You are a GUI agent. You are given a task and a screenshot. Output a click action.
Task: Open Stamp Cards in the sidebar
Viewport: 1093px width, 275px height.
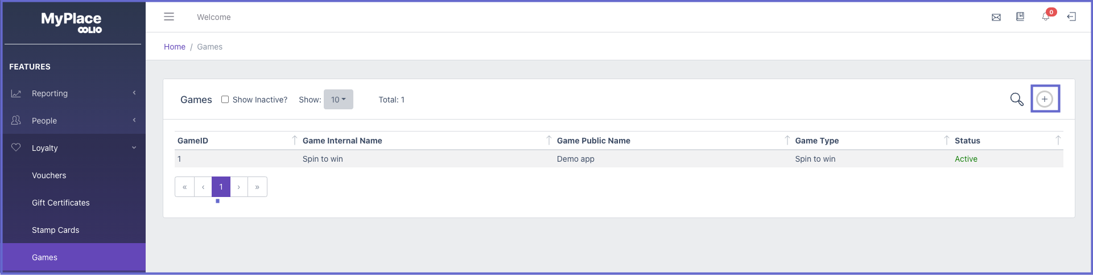click(56, 230)
